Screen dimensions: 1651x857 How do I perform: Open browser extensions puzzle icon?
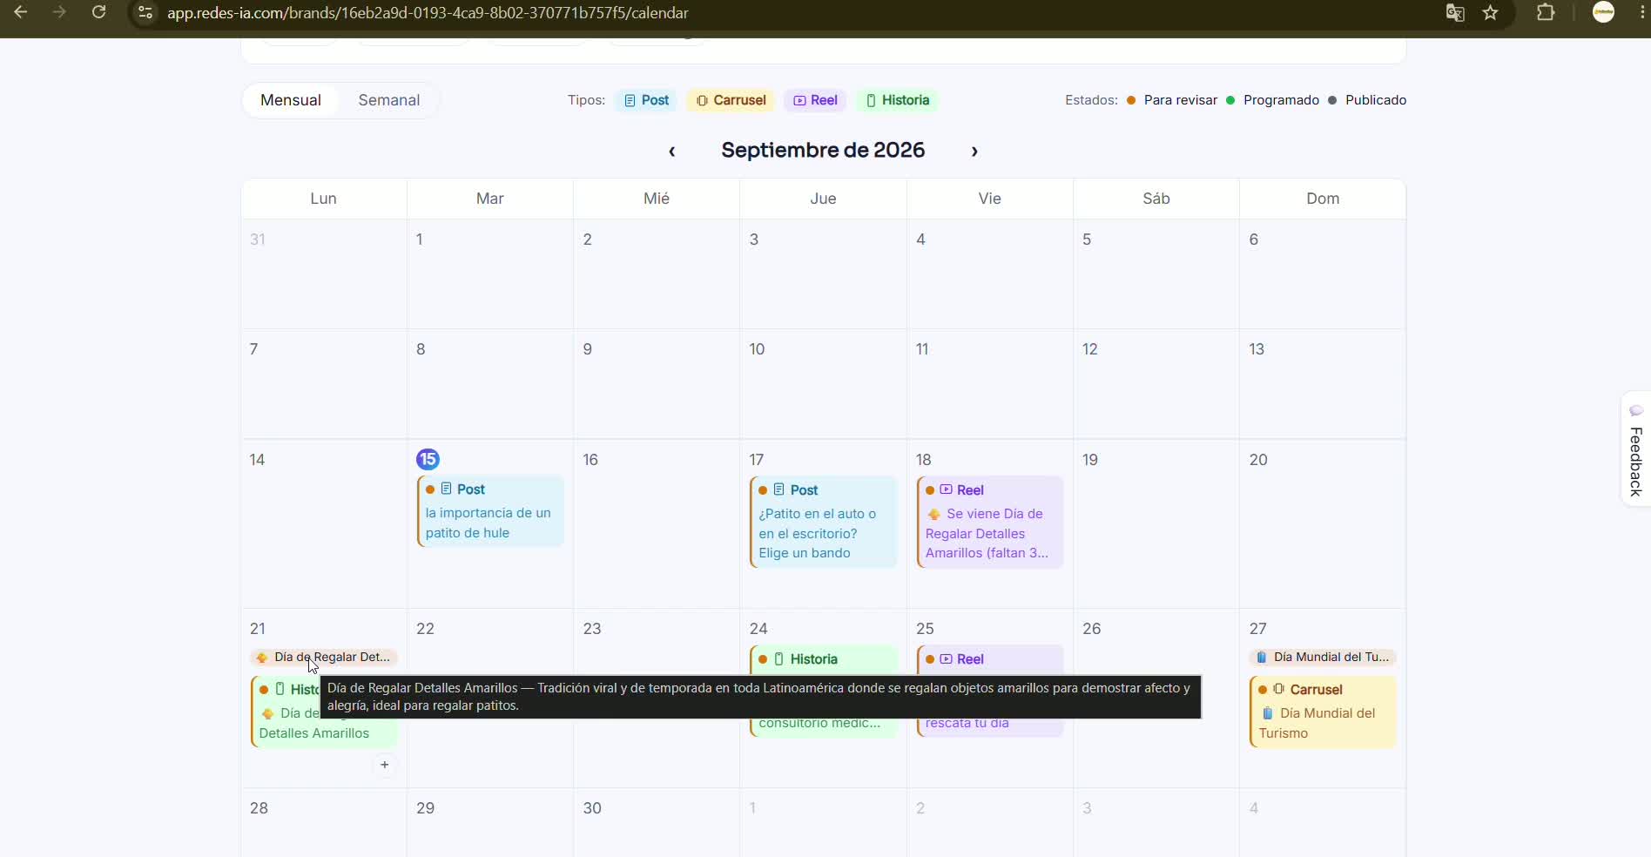coord(1546,13)
